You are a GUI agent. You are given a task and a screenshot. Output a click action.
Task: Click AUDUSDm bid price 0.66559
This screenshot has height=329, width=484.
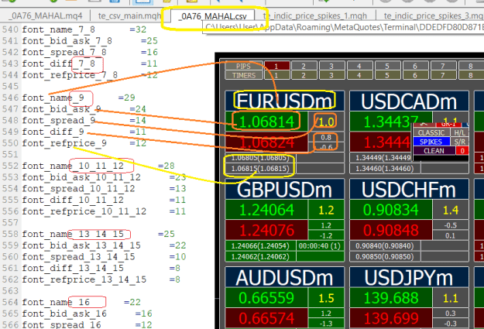click(x=266, y=298)
